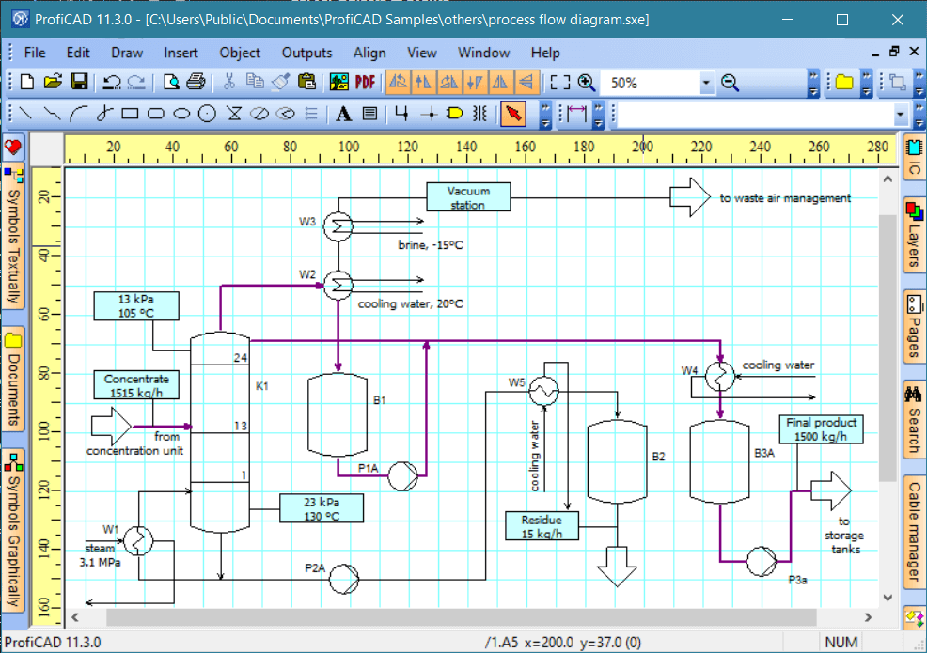Screen dimensions: 927x653
Task: Open the 50% zoom level dropdown
Action: 706,84
